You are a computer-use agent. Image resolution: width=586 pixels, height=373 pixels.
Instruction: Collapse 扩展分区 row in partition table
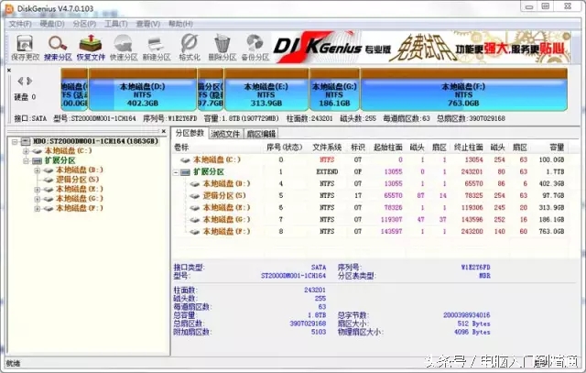(176, 172)
